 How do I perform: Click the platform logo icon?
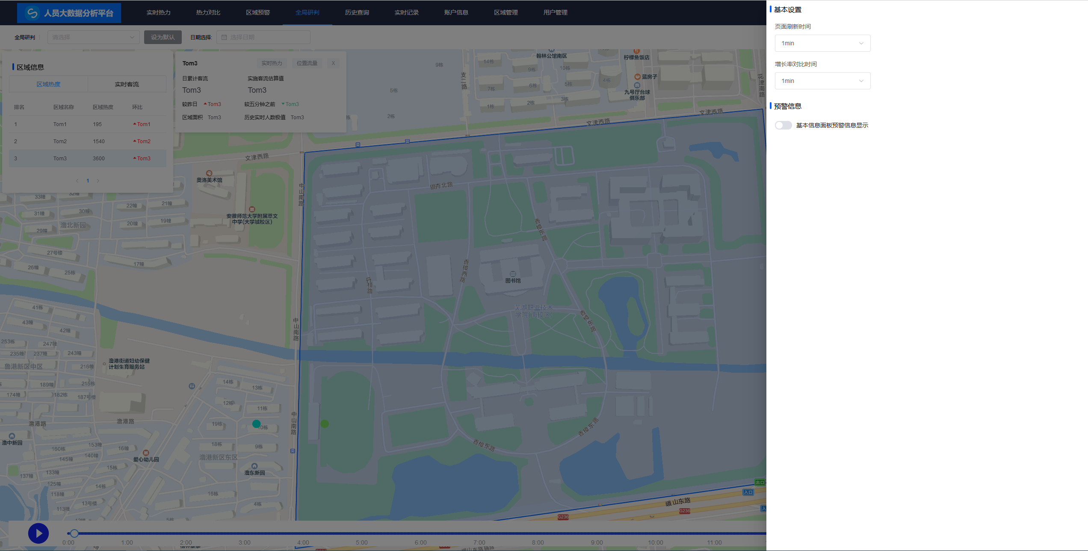32,13
